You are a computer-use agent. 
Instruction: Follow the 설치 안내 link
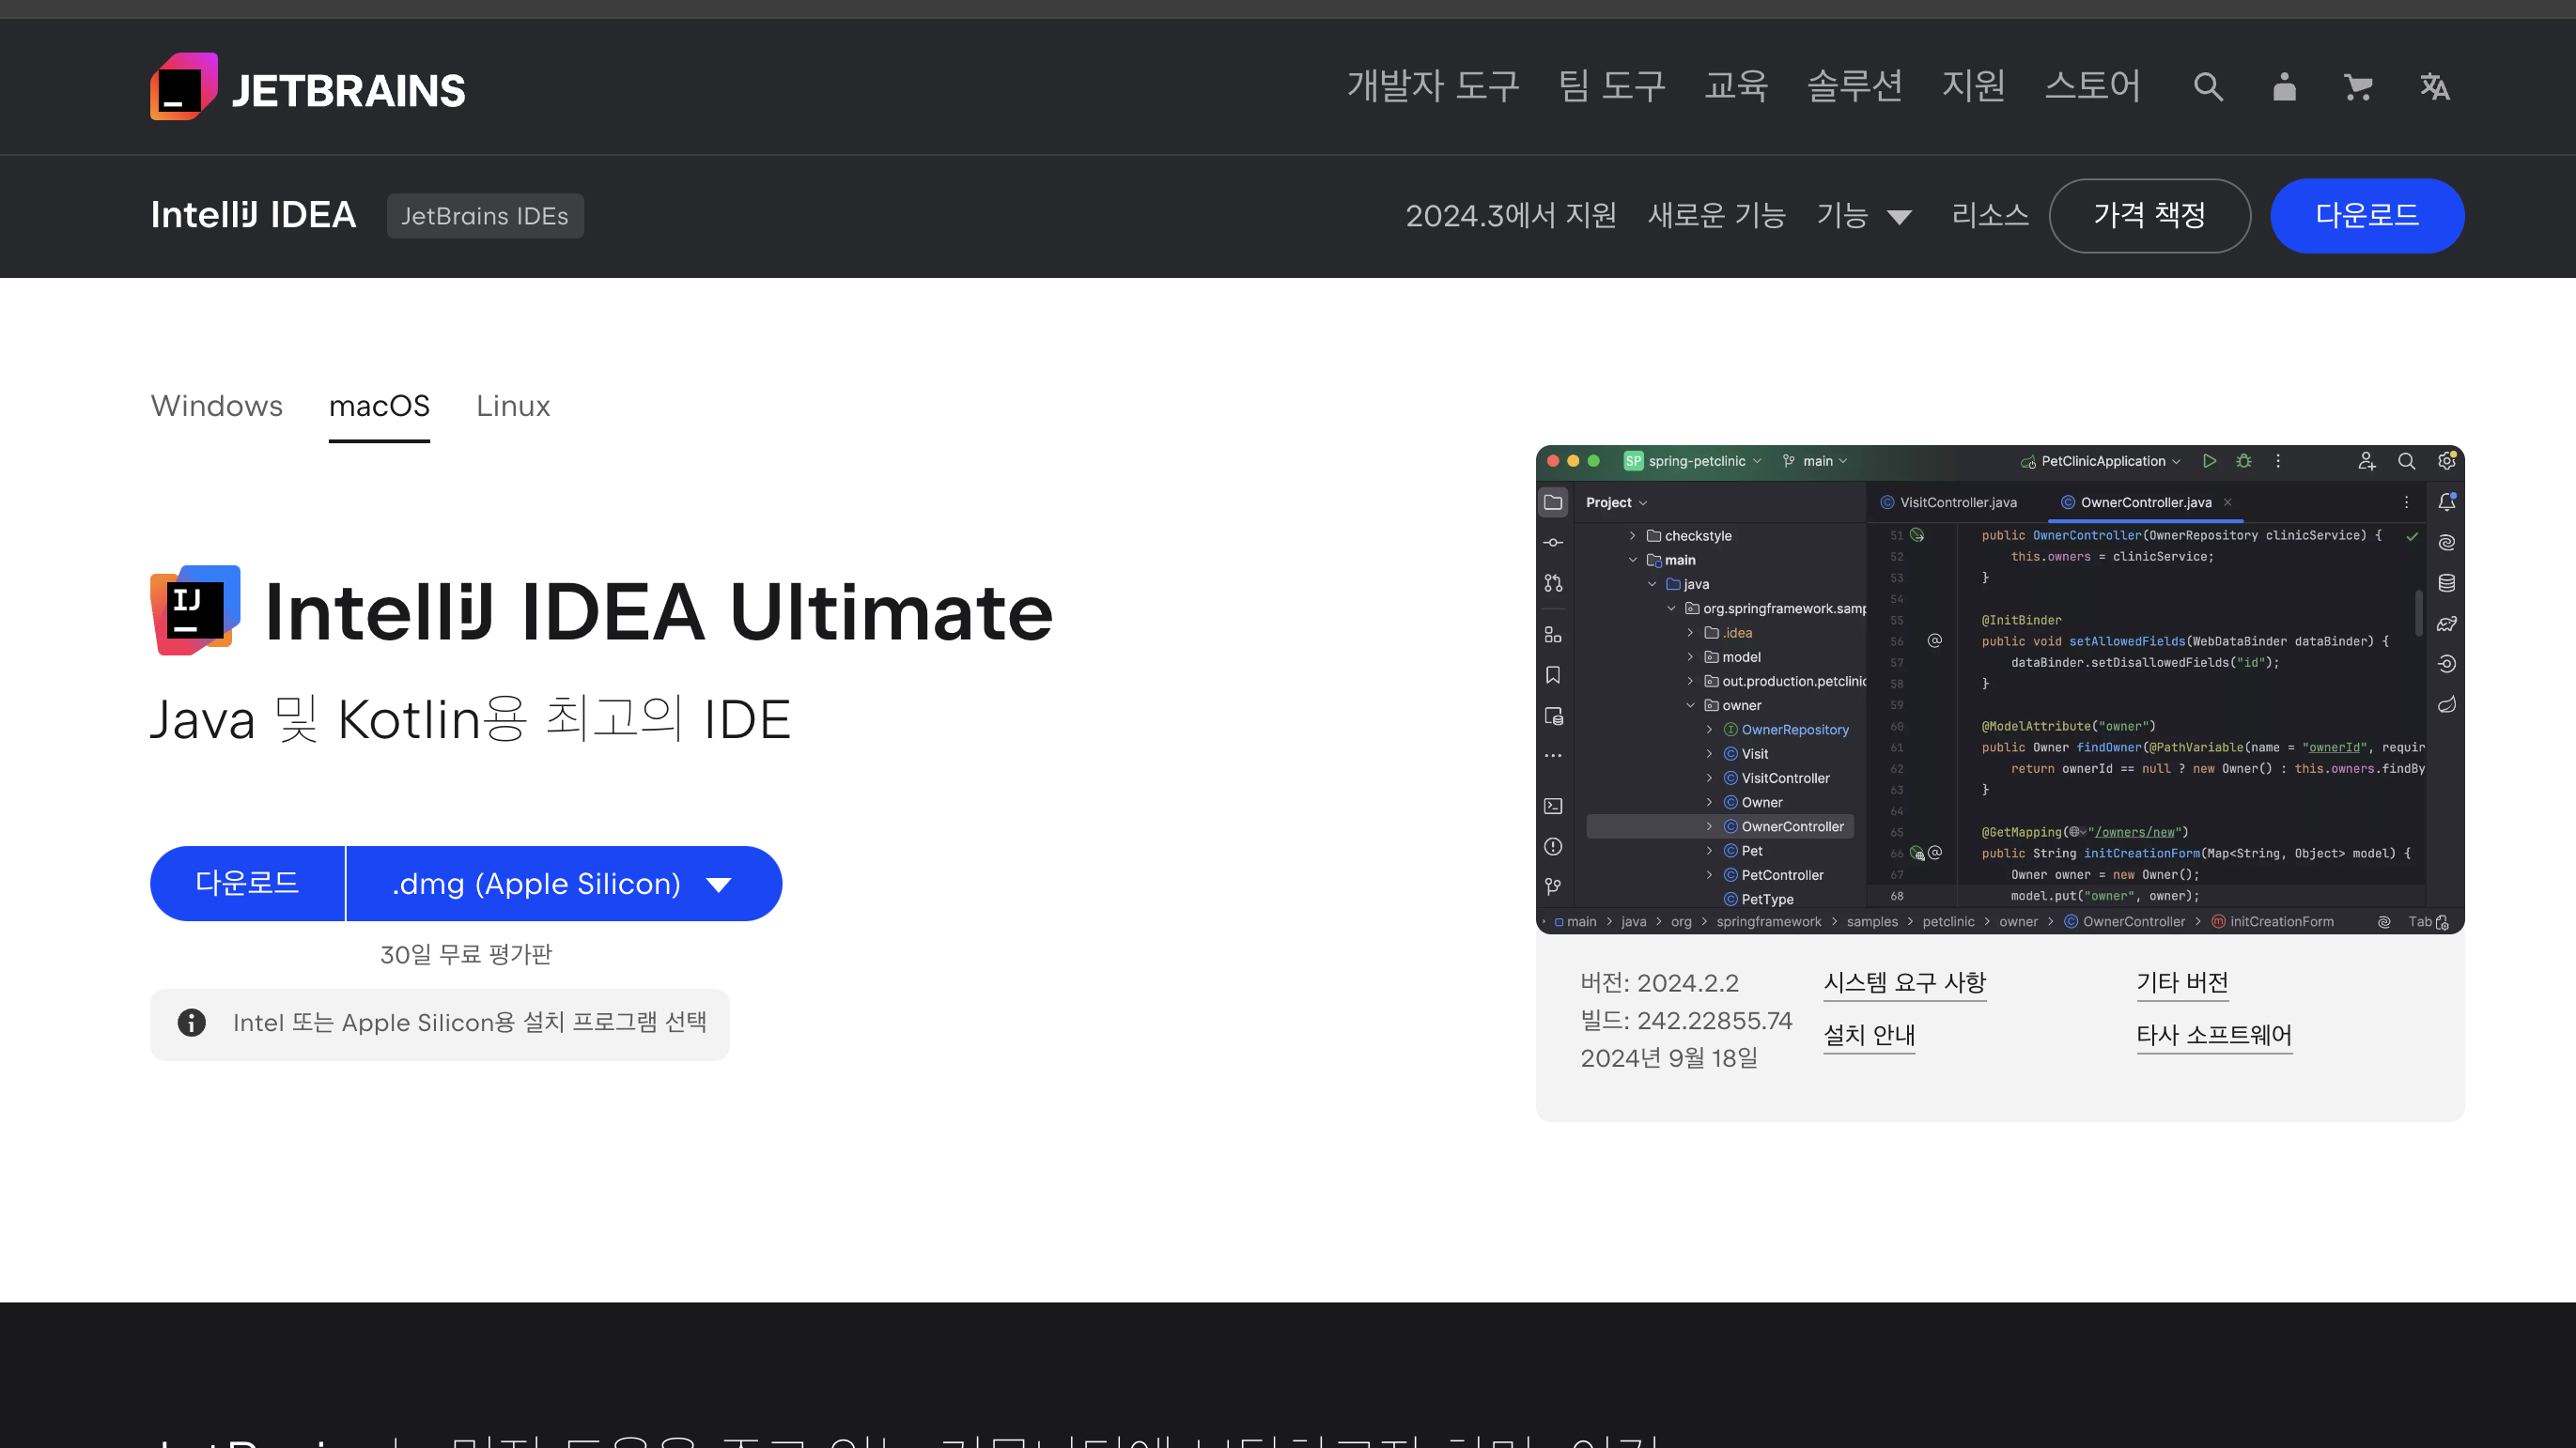pyautogui.click(x=1869, y=1034)
